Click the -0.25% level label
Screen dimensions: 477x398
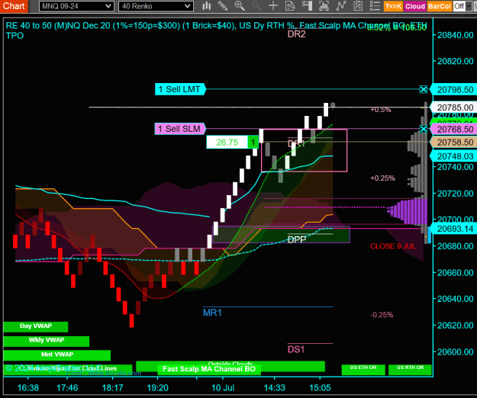point(382,315)
